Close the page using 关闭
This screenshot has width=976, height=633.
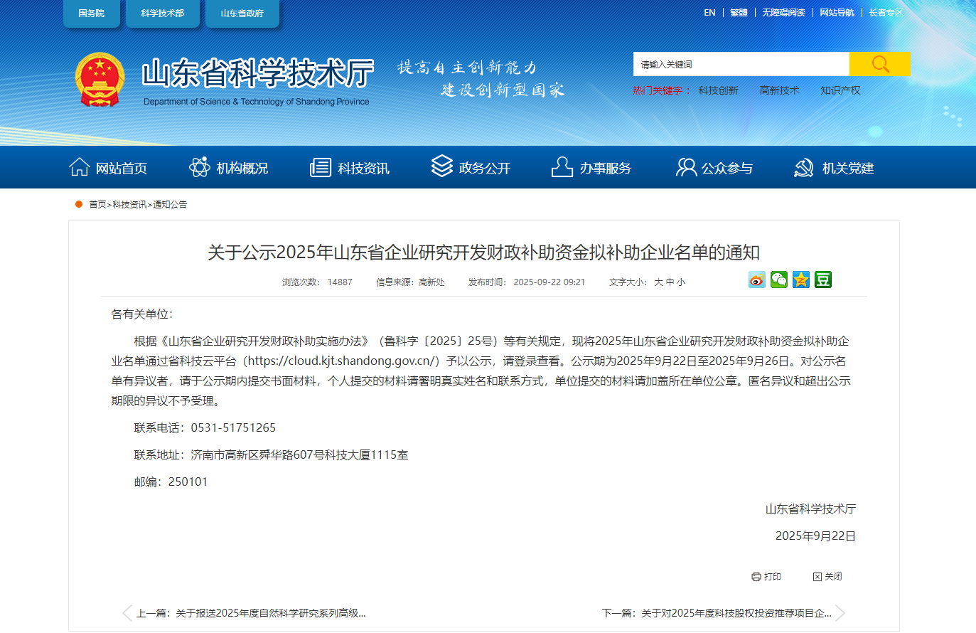click(x=827, y=577)
